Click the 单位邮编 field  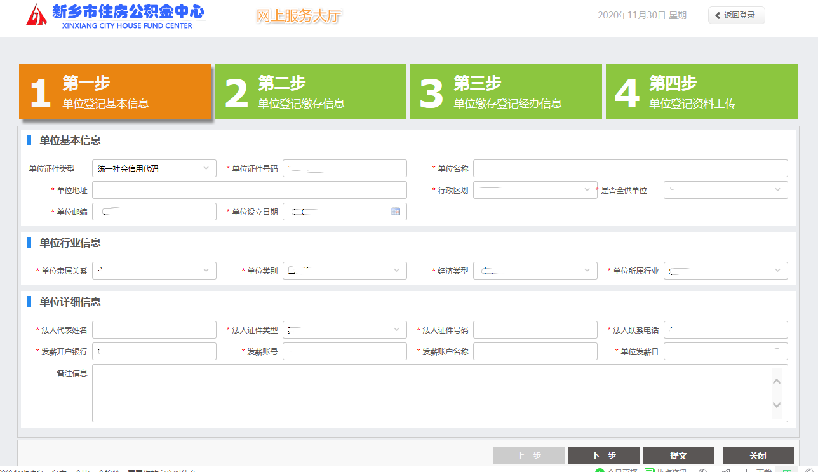click(x=154, y=212)
